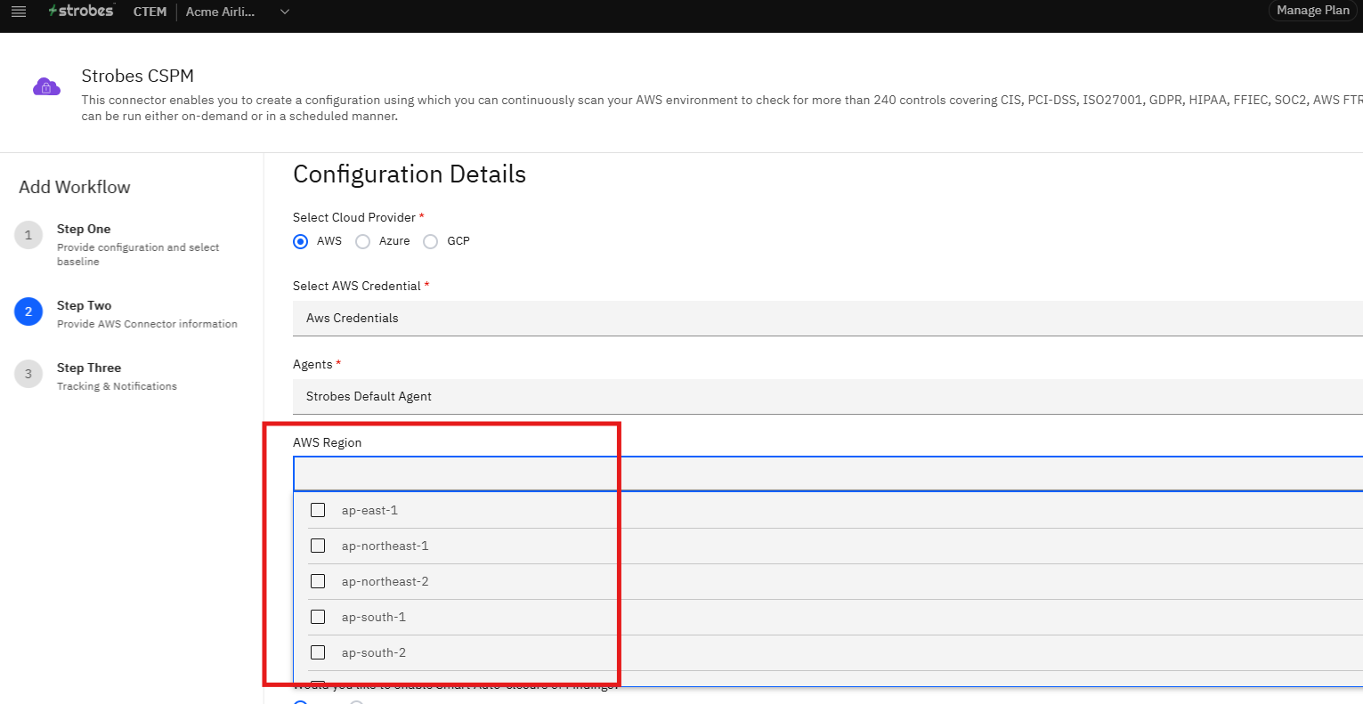Click the purple cloud CSPM icon
The width and height of the screenshot is (1363, 704).
pyautogui.click(x=46, y=86)
